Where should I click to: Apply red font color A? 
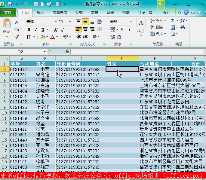tap(52, 37)
